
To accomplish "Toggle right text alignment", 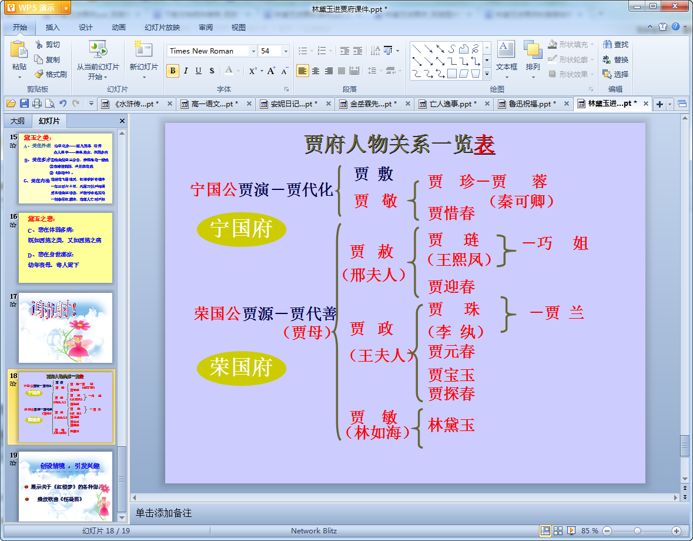I will pos(329,71).
